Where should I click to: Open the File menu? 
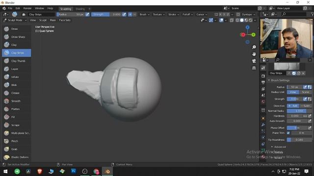(10, 8)
